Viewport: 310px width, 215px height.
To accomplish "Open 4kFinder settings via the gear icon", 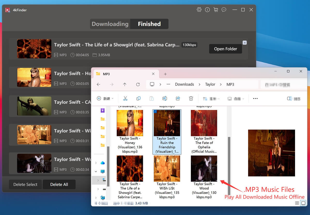I will pos(199,10).
